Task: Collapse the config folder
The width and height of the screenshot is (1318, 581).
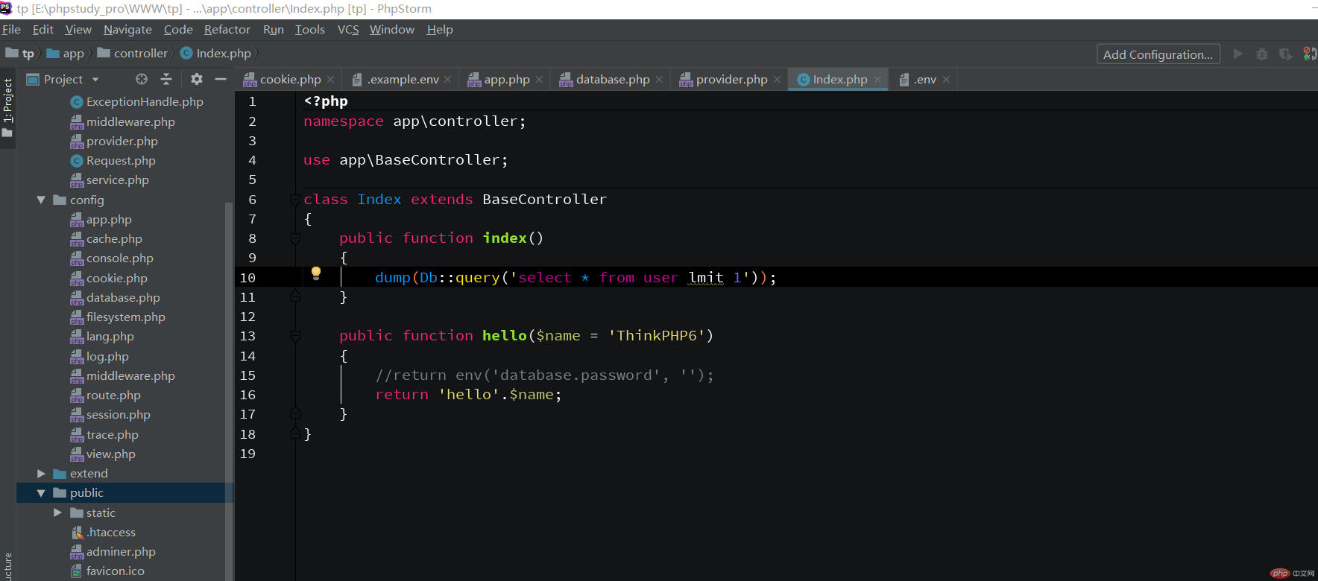Action: click(41, 200)
